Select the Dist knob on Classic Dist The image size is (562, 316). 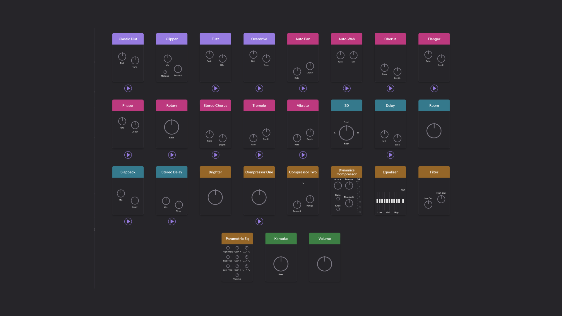pos(122,57)
